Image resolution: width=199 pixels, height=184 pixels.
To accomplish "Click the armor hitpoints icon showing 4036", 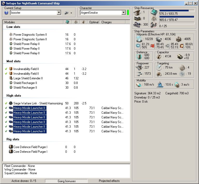I will click(159, 39).
